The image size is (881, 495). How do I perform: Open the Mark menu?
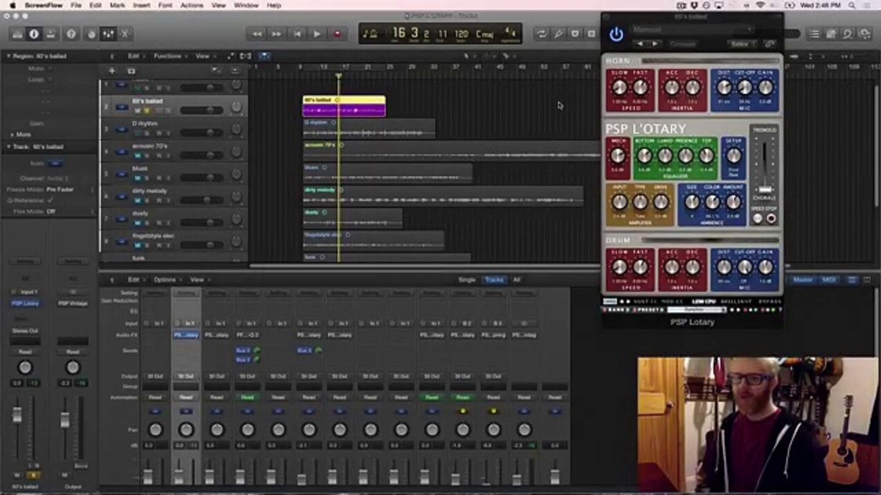(118, 5)
